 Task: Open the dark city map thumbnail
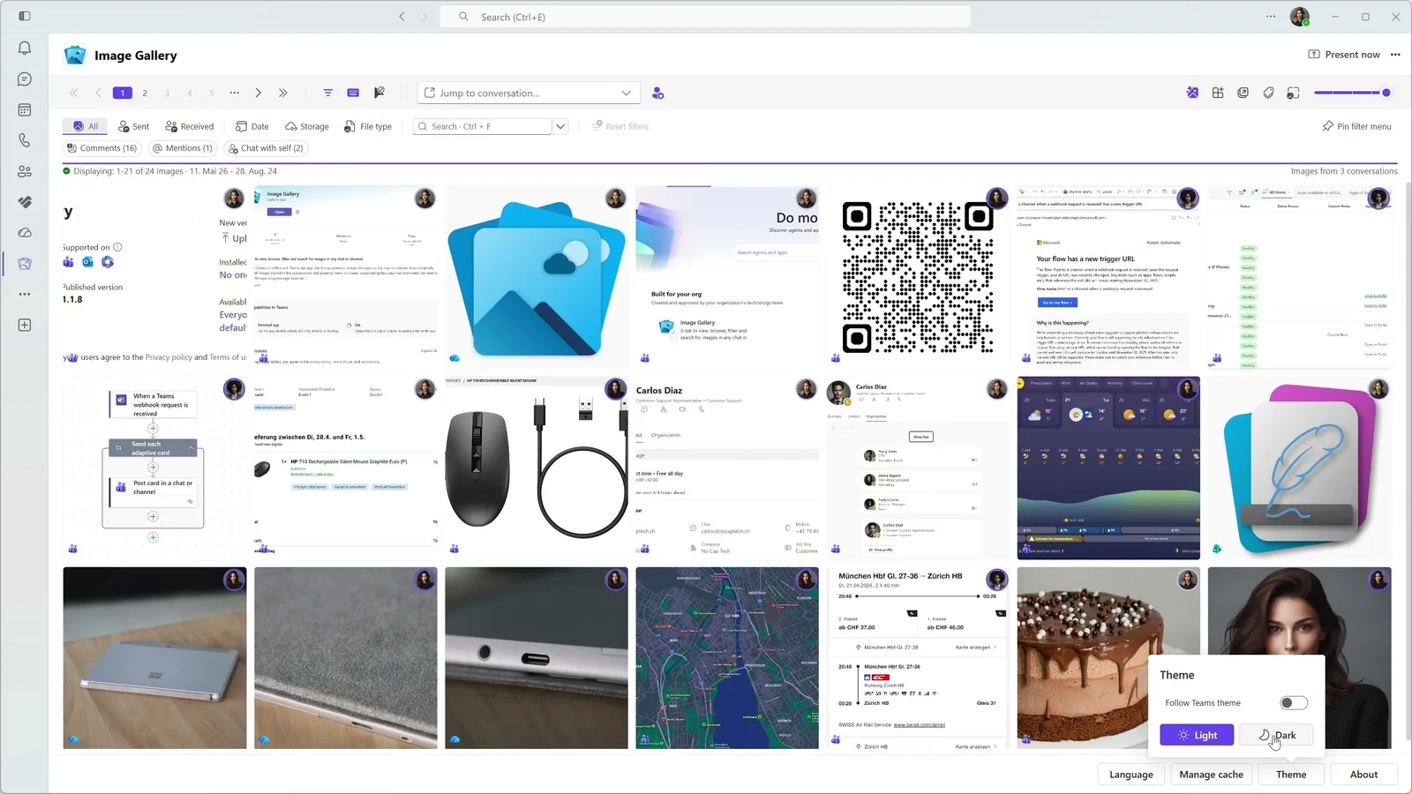pos(727,658)
